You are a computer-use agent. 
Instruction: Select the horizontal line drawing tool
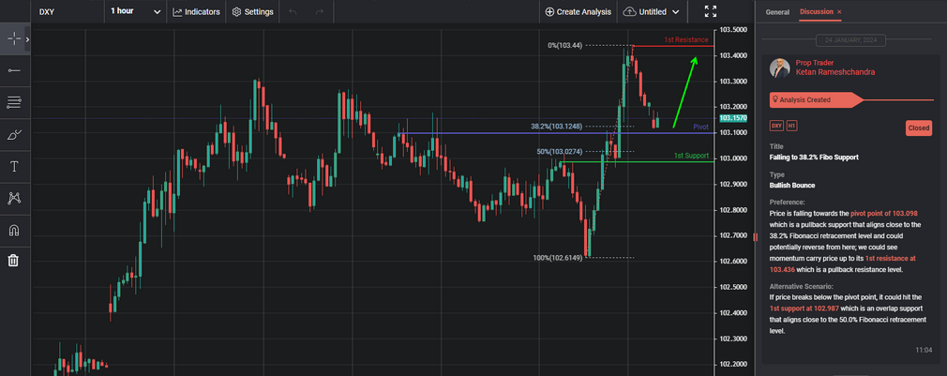pyautogui.click(x=14, y=70)
